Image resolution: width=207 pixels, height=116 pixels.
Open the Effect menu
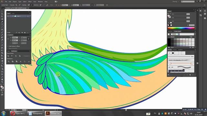pyautogui.click(x=30, y=2)
